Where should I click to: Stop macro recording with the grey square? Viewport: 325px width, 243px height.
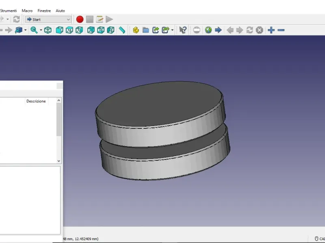click(x=90, y=19)
